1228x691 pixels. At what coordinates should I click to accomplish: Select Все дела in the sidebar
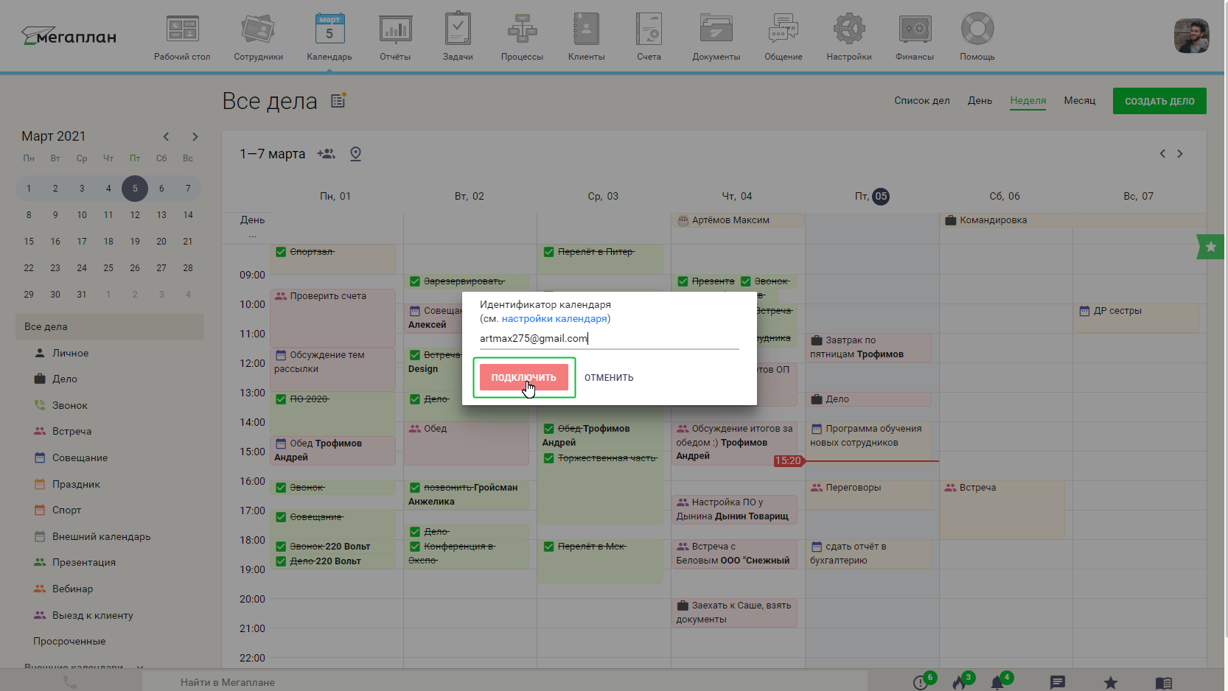(x=110, y=327)
